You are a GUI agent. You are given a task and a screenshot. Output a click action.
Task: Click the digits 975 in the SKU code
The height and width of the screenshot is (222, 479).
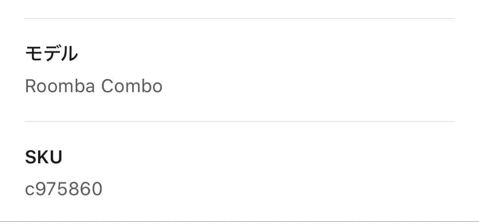click(53, 189)
